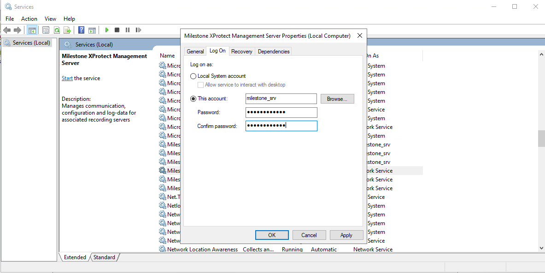The image size is (545, 273).
Task: Click inside the Confirm password field
Action: 281,126
